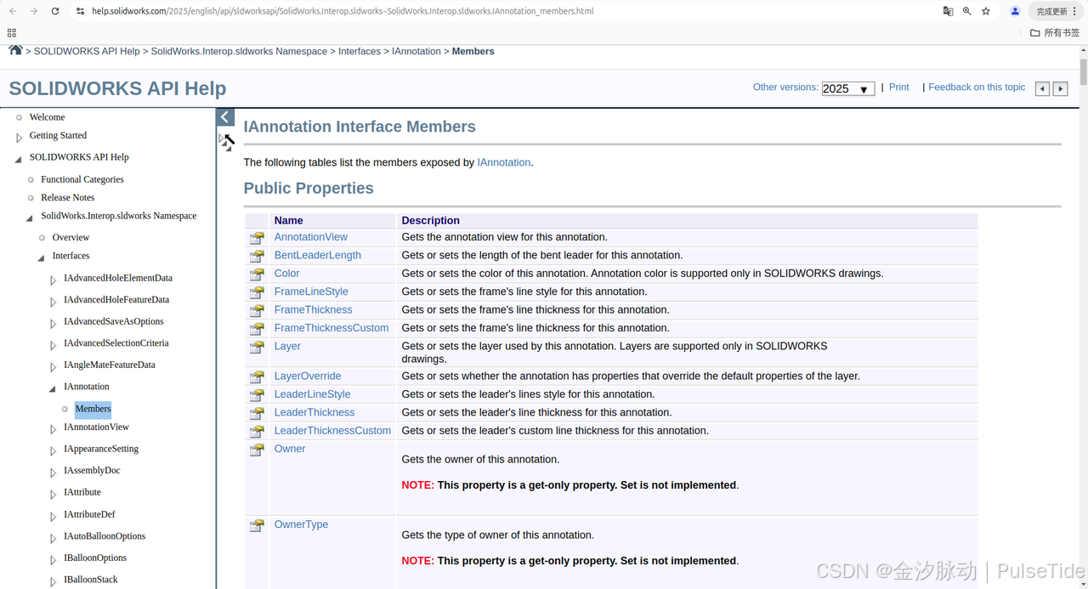Click the page vertical scrollbar thumb

point(1083,72)
